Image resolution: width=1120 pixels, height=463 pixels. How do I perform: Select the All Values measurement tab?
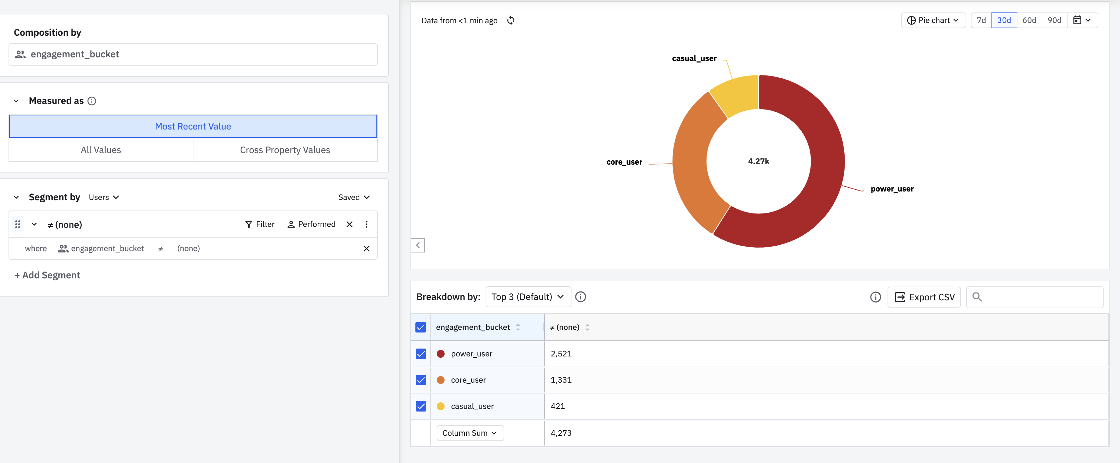pyautogui.click(x=101, y=150)
